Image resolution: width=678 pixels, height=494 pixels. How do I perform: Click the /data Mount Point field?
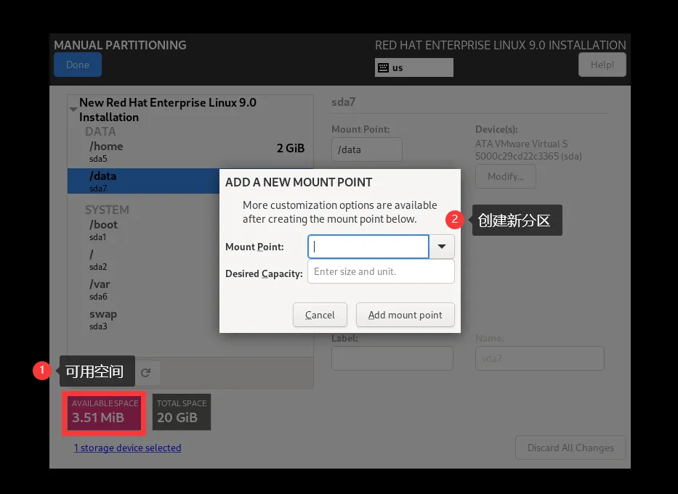(x=367, y=149)
